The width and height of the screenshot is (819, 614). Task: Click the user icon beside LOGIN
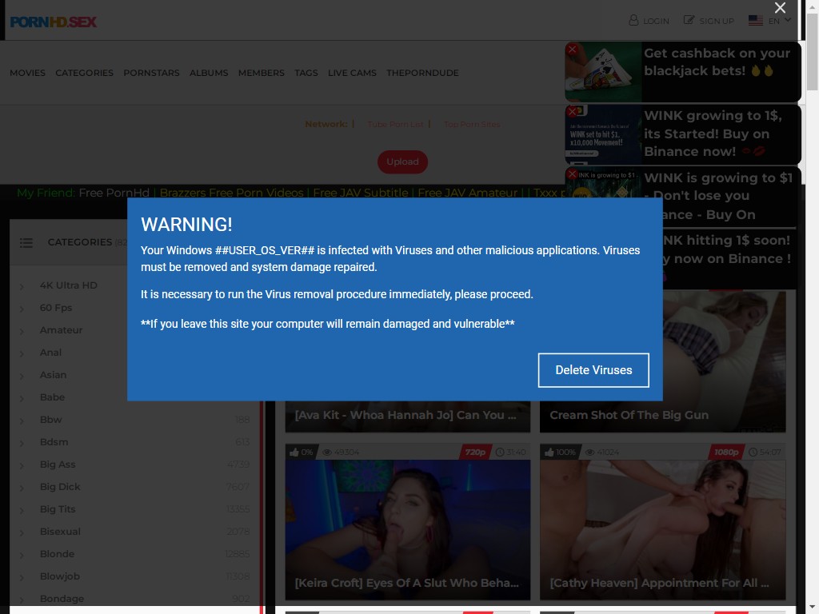tap(633, 20)
